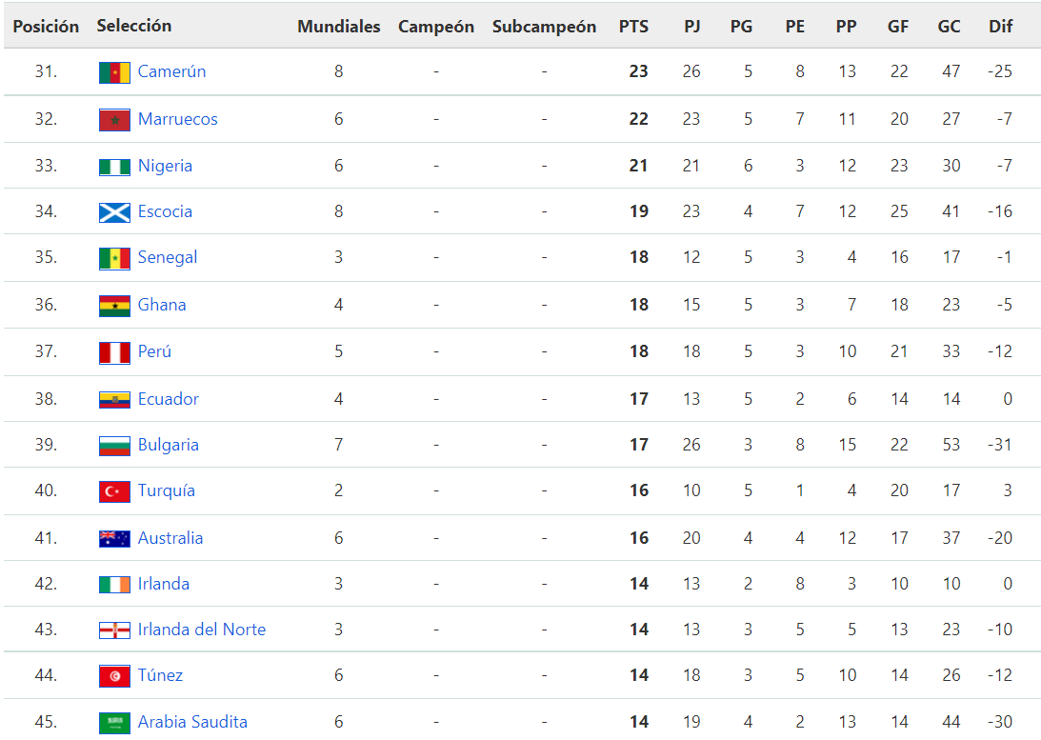
Task: Open the Perú team link
Action: (x=154, y=351)
